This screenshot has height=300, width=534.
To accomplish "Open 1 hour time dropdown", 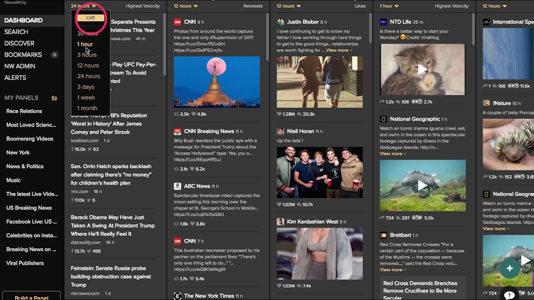I will coord(389,6).
